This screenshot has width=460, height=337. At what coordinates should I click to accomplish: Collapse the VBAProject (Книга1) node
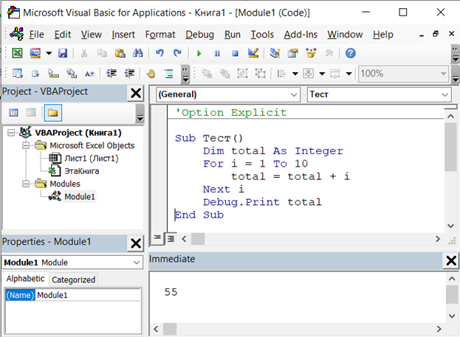[11, 133]
